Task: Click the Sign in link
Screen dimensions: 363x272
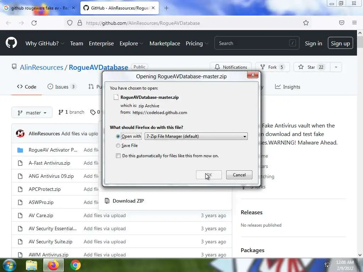Action: click(313, 43)
